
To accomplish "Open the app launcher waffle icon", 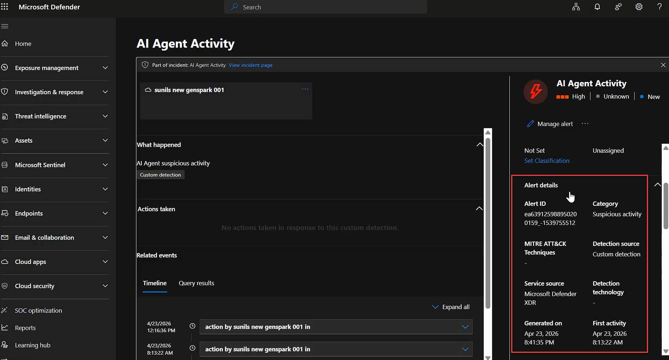I will (x=5, y=7).
